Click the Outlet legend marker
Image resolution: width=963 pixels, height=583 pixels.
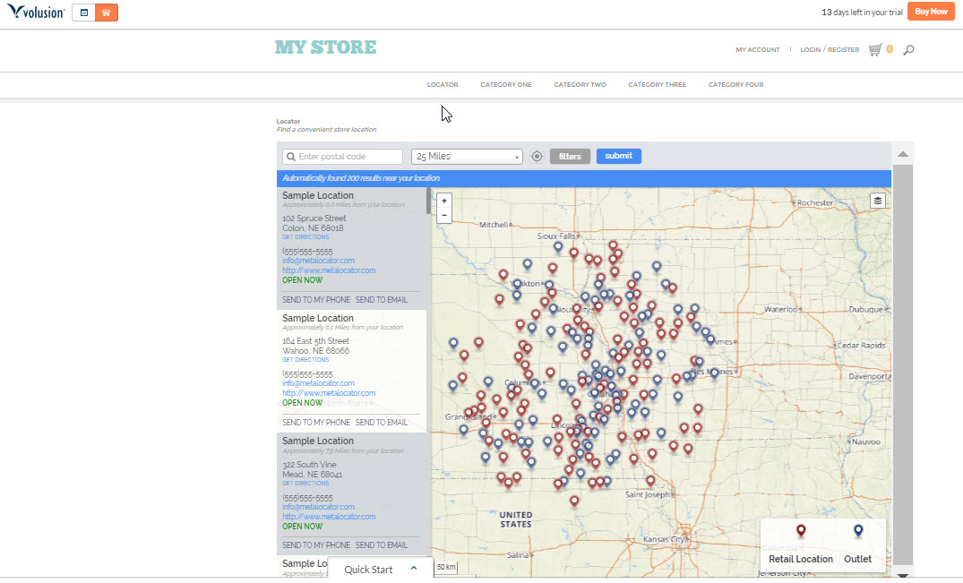[858, 531]
